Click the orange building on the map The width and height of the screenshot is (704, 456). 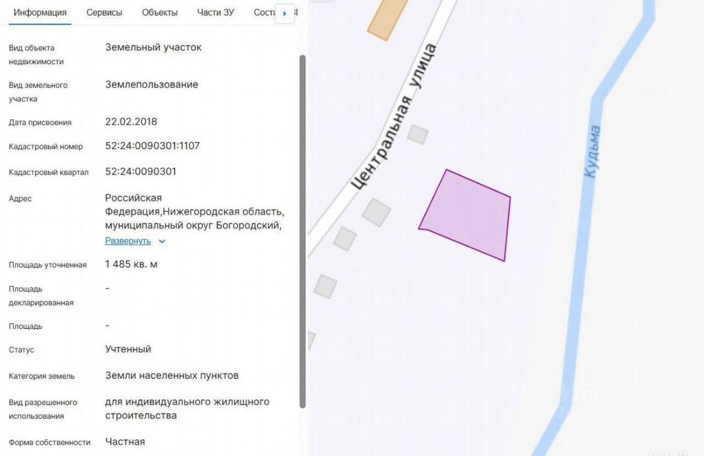coord(387,19)
